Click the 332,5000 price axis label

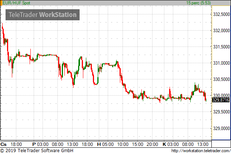pyautogui.click(x=222, y=14)
